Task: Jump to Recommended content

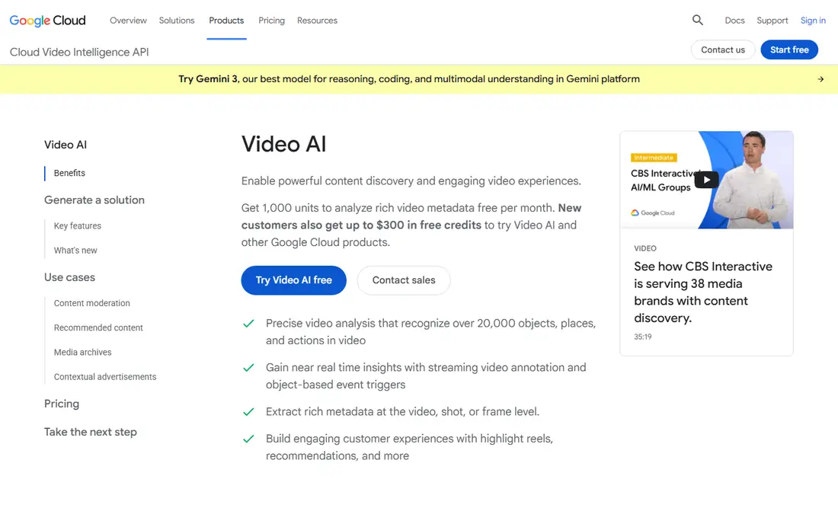Action: click(x=98, y=328)
